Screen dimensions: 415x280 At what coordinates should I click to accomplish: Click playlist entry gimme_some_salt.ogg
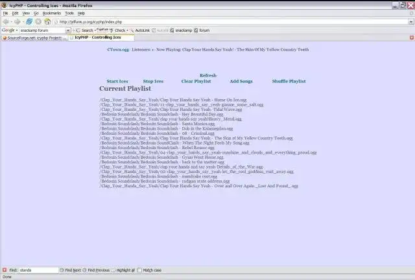pos(182,104)
